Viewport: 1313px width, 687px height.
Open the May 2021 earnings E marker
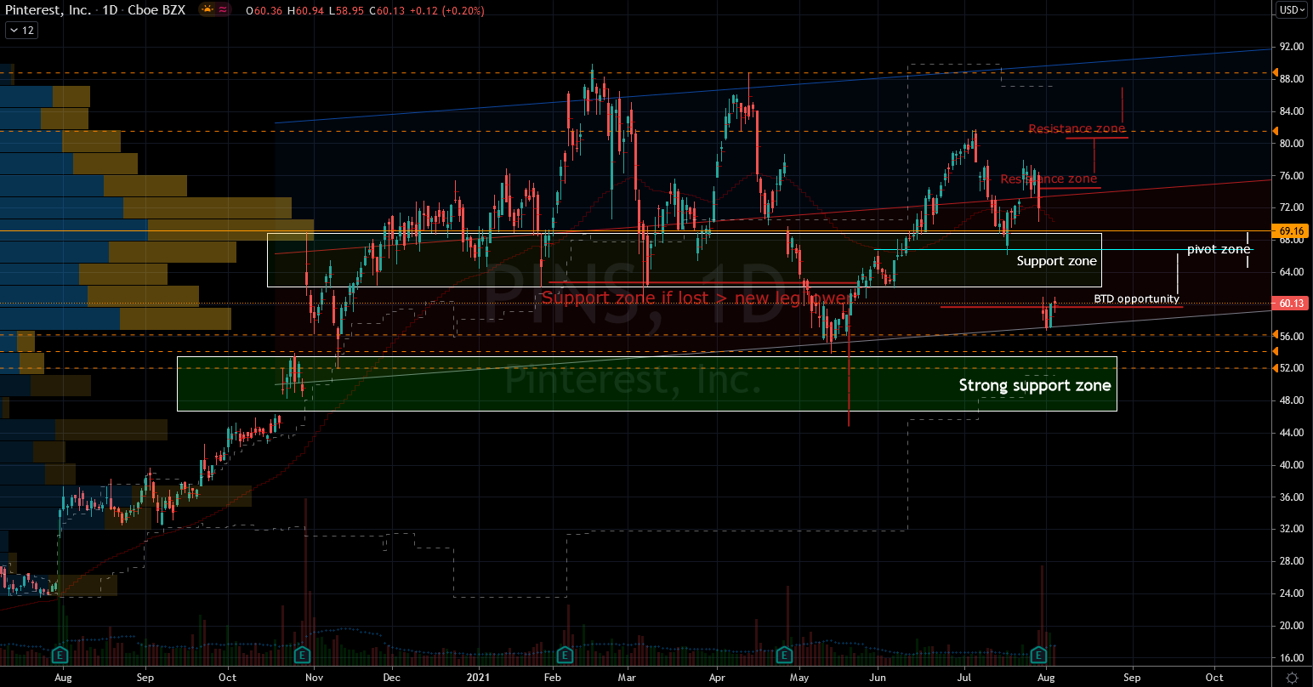click(x=785, y=655)
